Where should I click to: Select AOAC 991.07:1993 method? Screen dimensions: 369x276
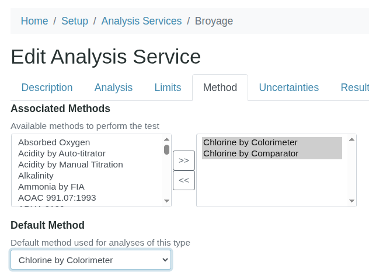pyautogui.click(x=57, y=198)
